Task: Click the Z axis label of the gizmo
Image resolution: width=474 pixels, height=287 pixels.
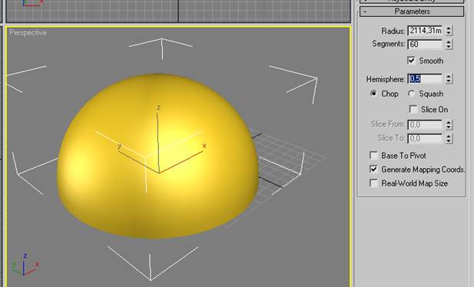Action: pos(158,107)
